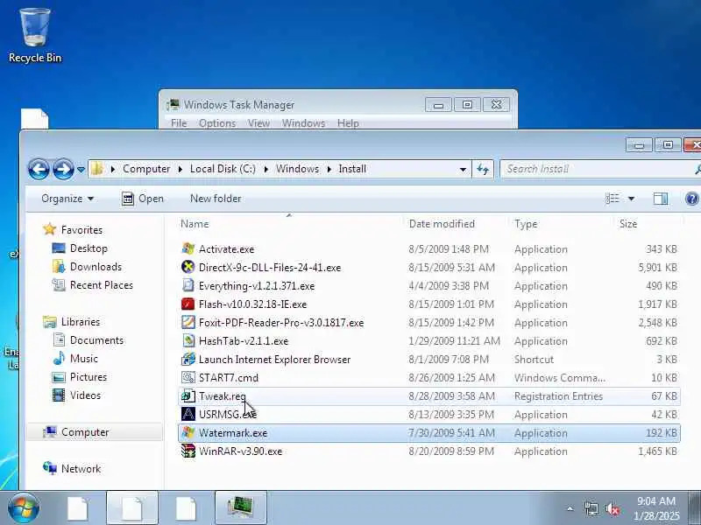Open Downloads in Favorites
This screenshot has width=701, height=525.
[x=96, y=267]
